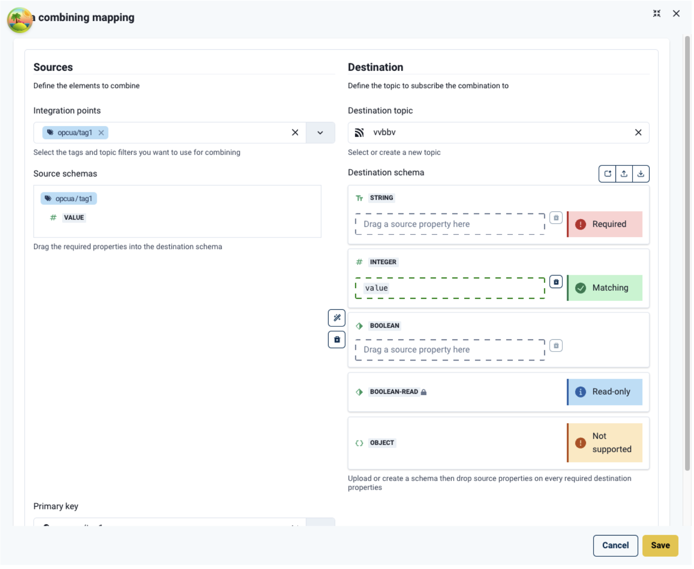This screenshot has width=694, height=569.
Task: Clear all mappings using the trash icon
Action: (x=336, y=339)
